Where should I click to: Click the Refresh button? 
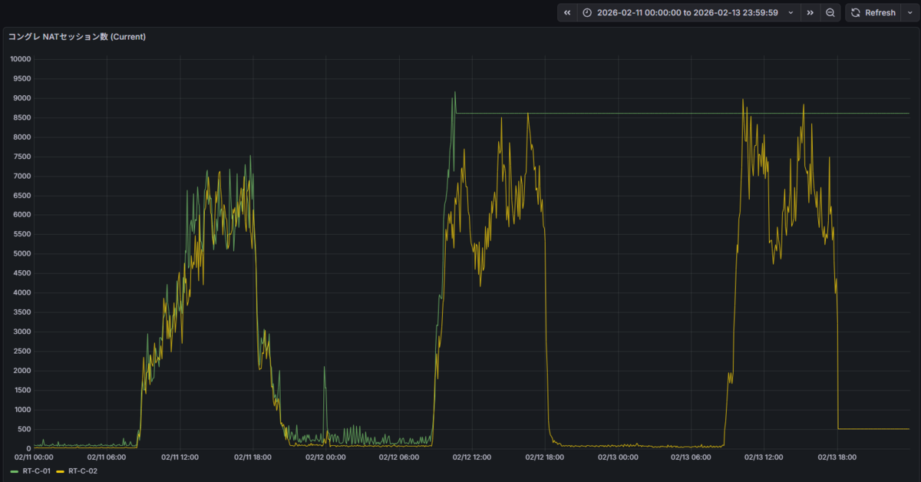(872, 13)
